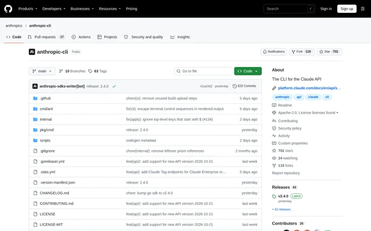
Task: Open the Businesses dropdown menu
Action: (82, 9)
